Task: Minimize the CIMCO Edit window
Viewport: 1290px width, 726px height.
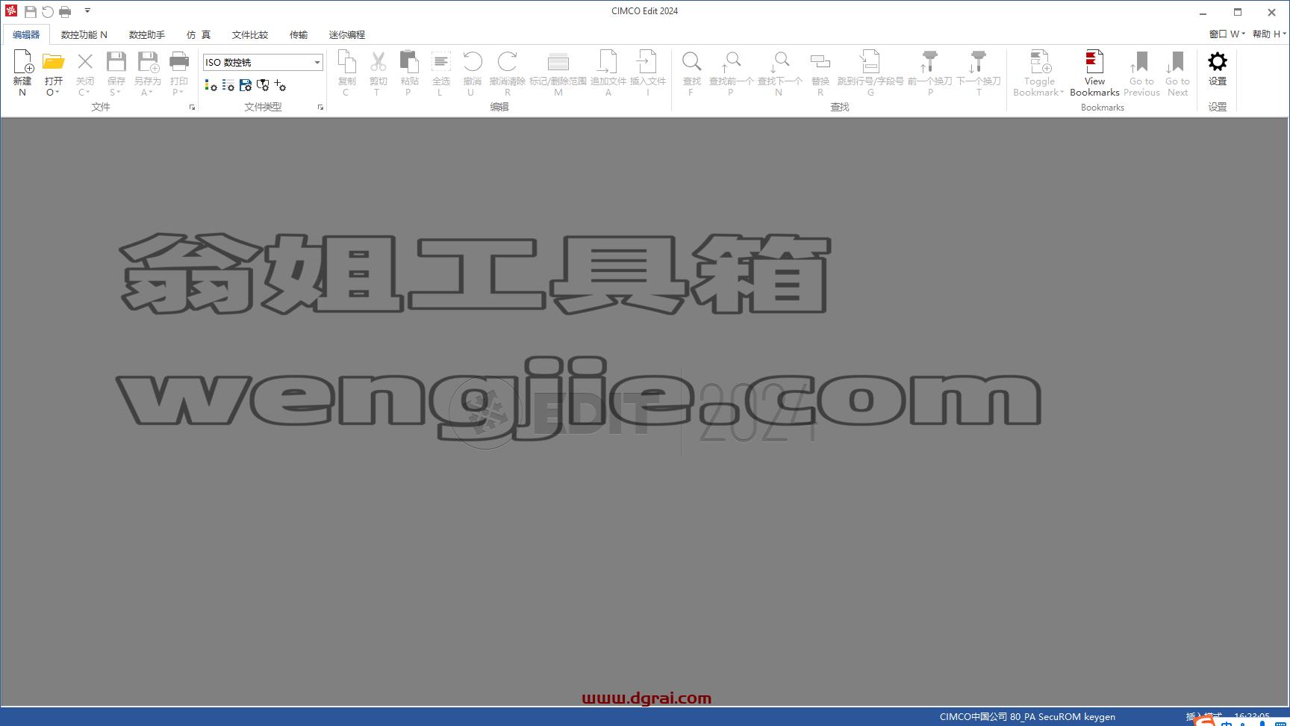Action: (x=1203, y=12)
